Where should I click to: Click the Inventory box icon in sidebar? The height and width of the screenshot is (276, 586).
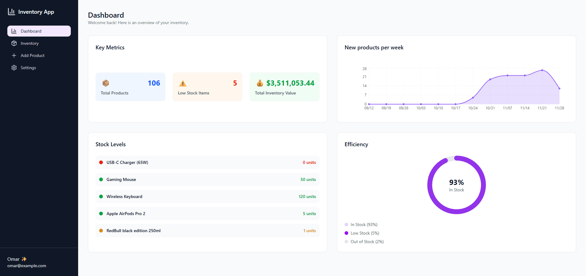pos(14,43)
